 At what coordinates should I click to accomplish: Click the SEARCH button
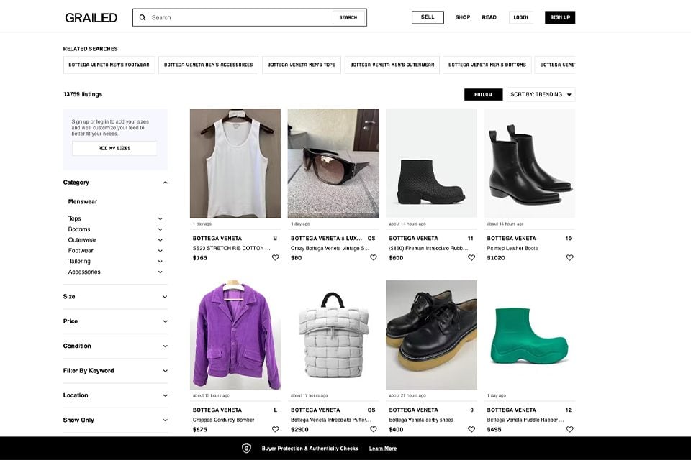tap(348, 17)
